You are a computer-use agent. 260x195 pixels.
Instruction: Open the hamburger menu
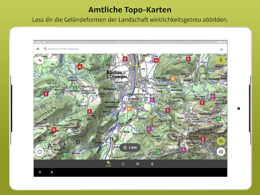point(38,49)
